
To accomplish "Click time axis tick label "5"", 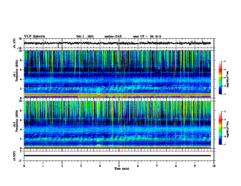I will (119, 166).
